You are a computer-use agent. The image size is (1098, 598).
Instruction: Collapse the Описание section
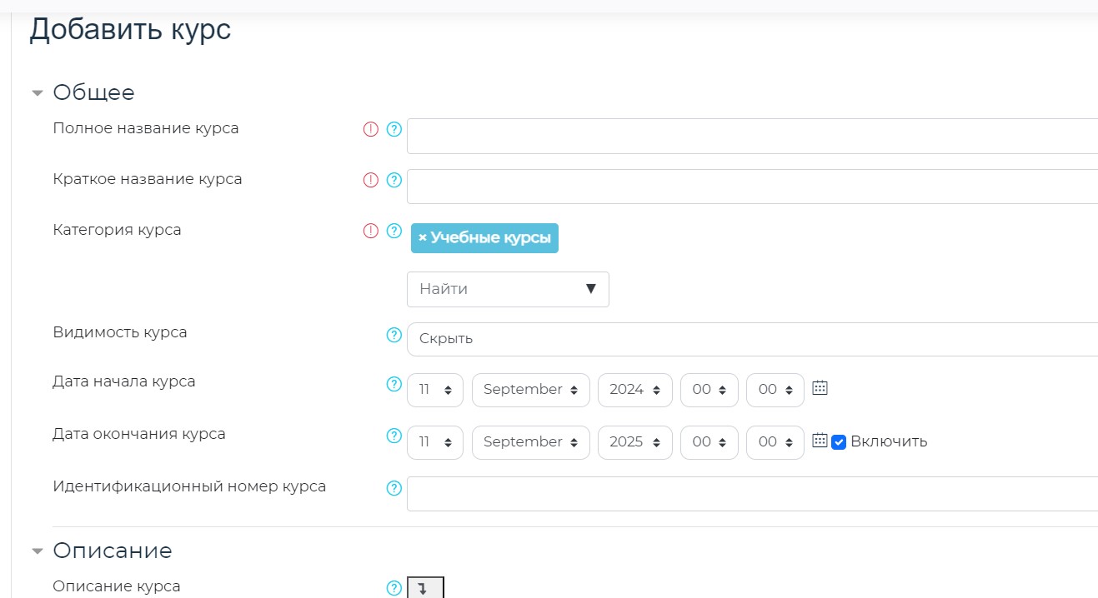[x=37, y=551]
